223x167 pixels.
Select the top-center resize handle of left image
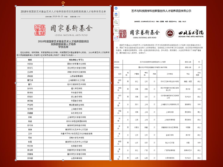[63, 7]
